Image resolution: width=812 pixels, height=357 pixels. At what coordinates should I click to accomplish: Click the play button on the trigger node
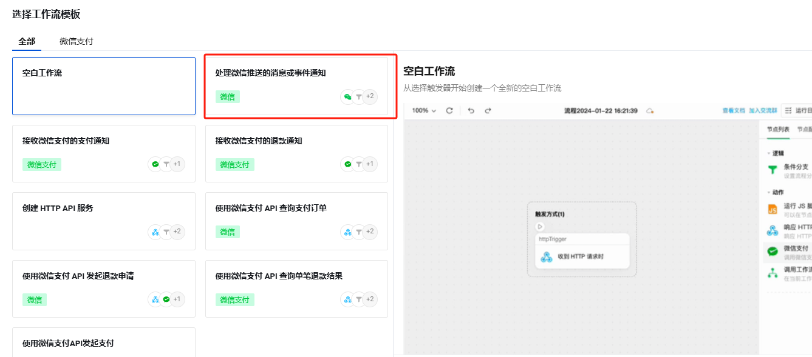coord(540,227)
